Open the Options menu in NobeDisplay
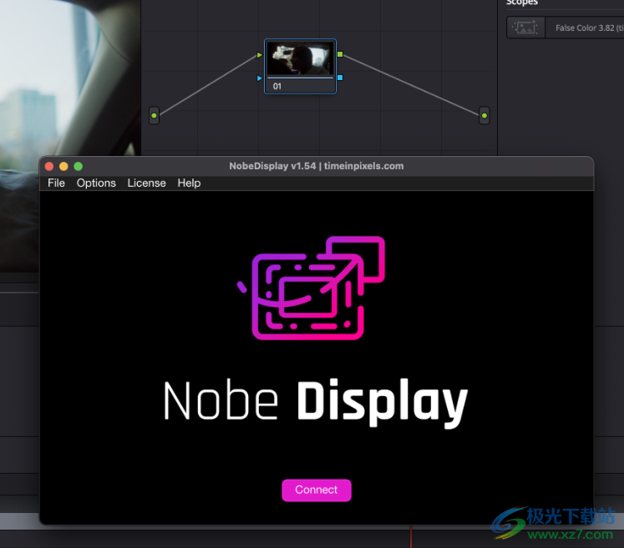The image size is (624, 548). (96, 184)
